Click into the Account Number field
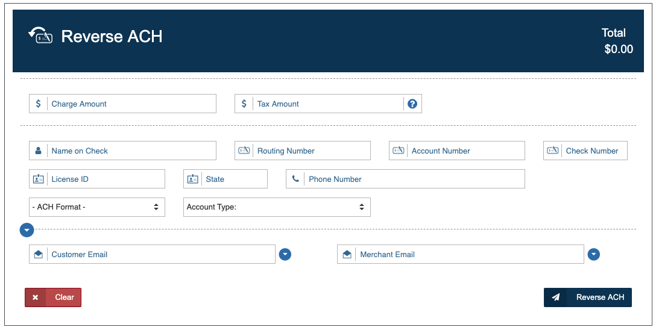Viewport: 656px width, 330px height. click(x=465, y=151)
